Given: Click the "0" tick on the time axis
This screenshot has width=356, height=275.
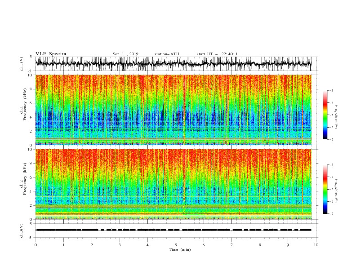Looking at the screenshot, I should [x=36, y=245].
